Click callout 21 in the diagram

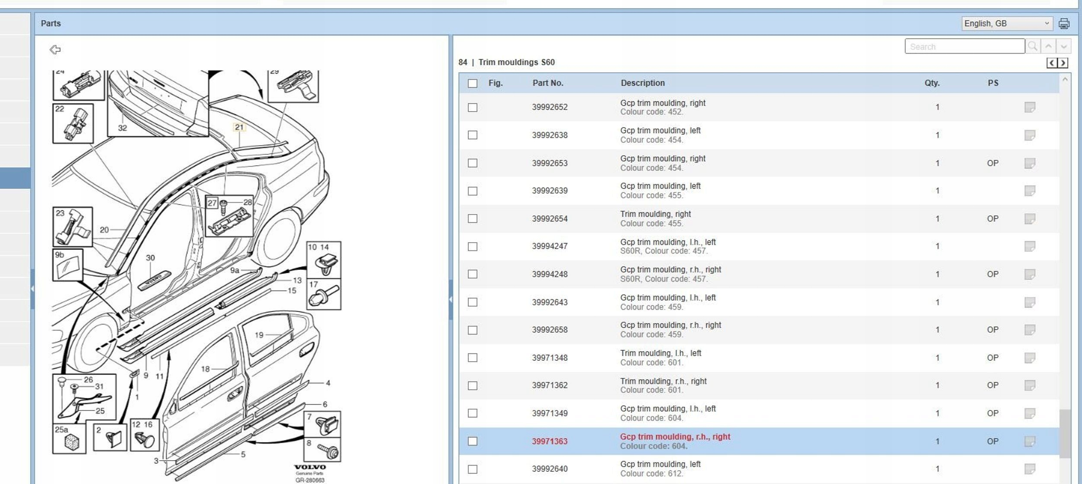point(239,127)
